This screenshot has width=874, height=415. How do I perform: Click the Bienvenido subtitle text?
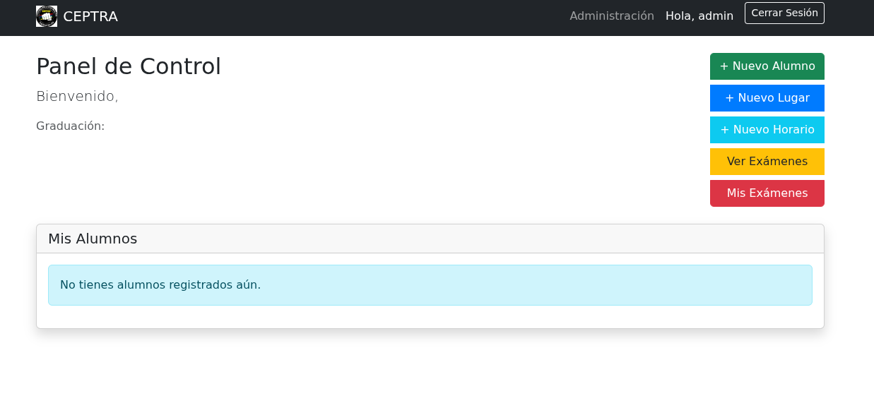coord(76,97)
